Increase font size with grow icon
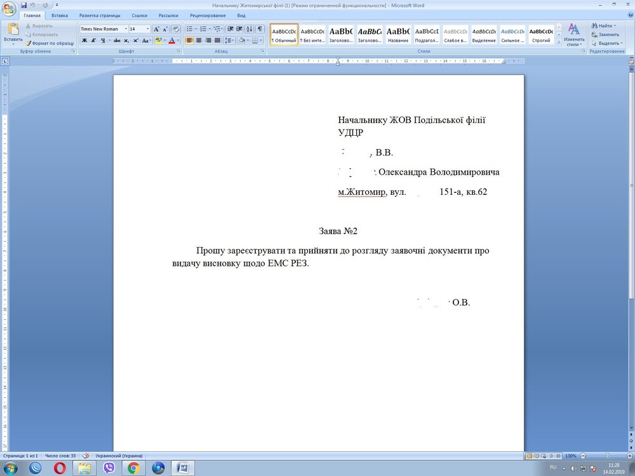The width and height of the screenshot is (635, 476). coord(156,29)
